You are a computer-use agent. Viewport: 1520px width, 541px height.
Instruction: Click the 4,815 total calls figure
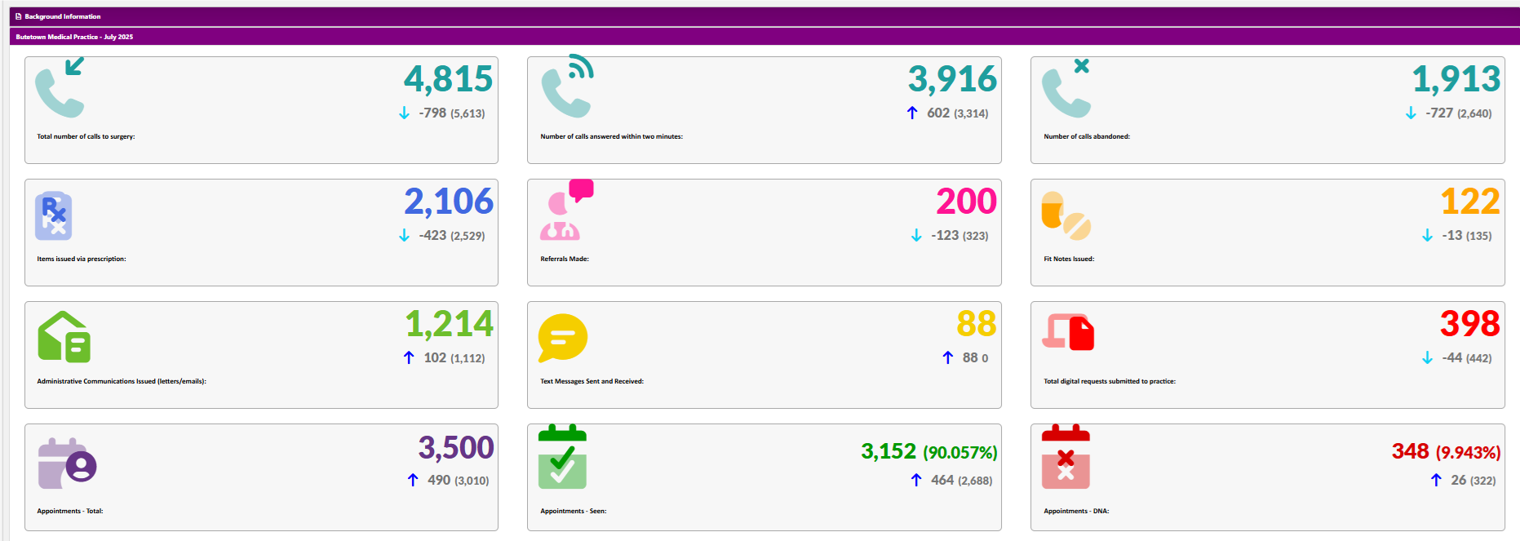pyautogui.click(x=448, y=79)
